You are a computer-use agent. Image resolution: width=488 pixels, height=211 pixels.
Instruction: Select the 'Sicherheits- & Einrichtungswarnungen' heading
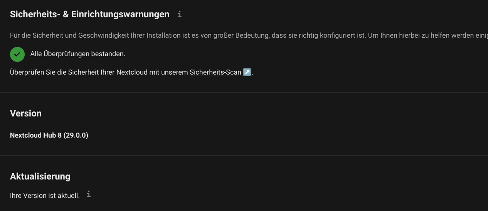(89, 14)
